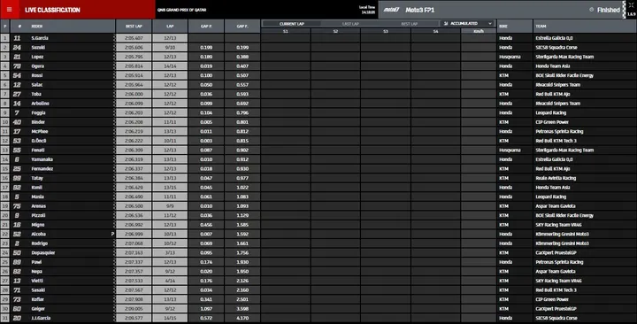The height and width of the screenshot is (324, 637).
Task: Click the status circle beside Finished
Action: (x=592, y=10)
